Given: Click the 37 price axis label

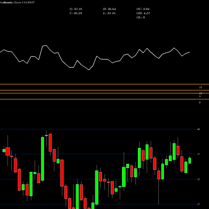Looking at the screenshot, I should (199, 154).
